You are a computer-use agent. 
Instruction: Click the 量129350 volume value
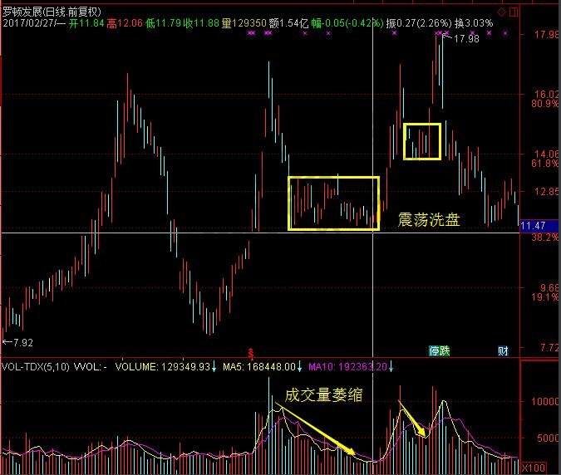pyautogui.click(x=244, y=23)
